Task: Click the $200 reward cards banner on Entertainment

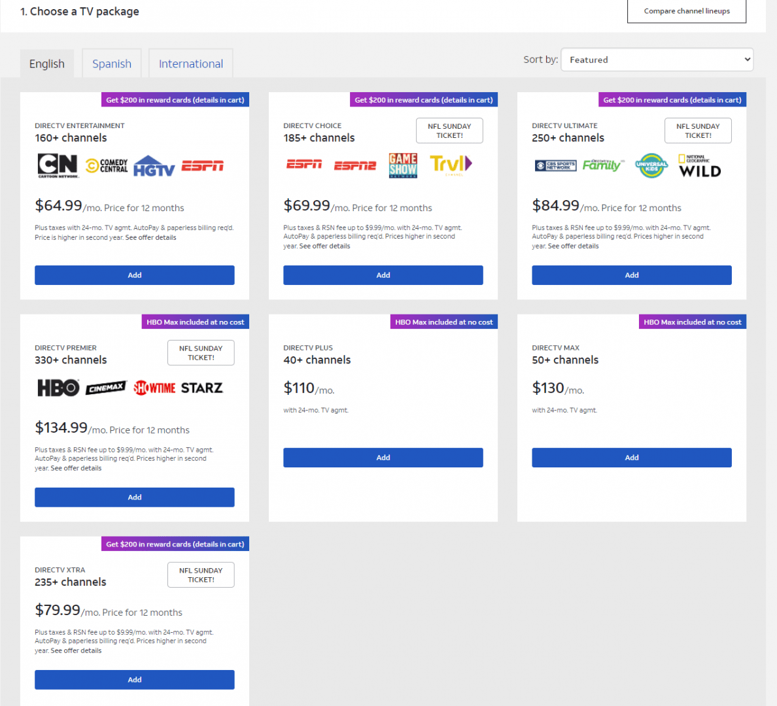Action: [x=175, y=99]
